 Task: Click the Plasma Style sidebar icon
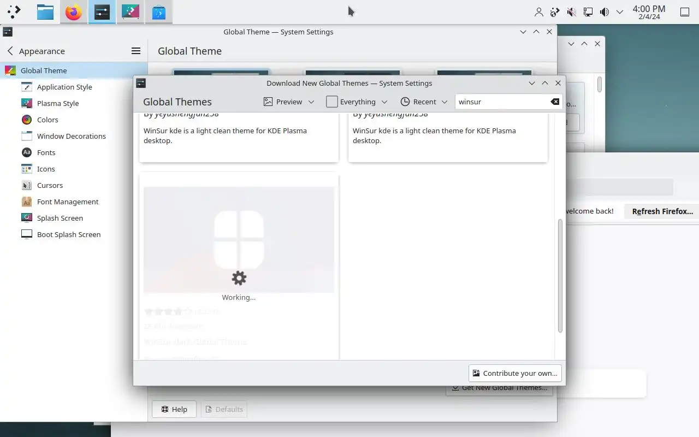point(27,103)
